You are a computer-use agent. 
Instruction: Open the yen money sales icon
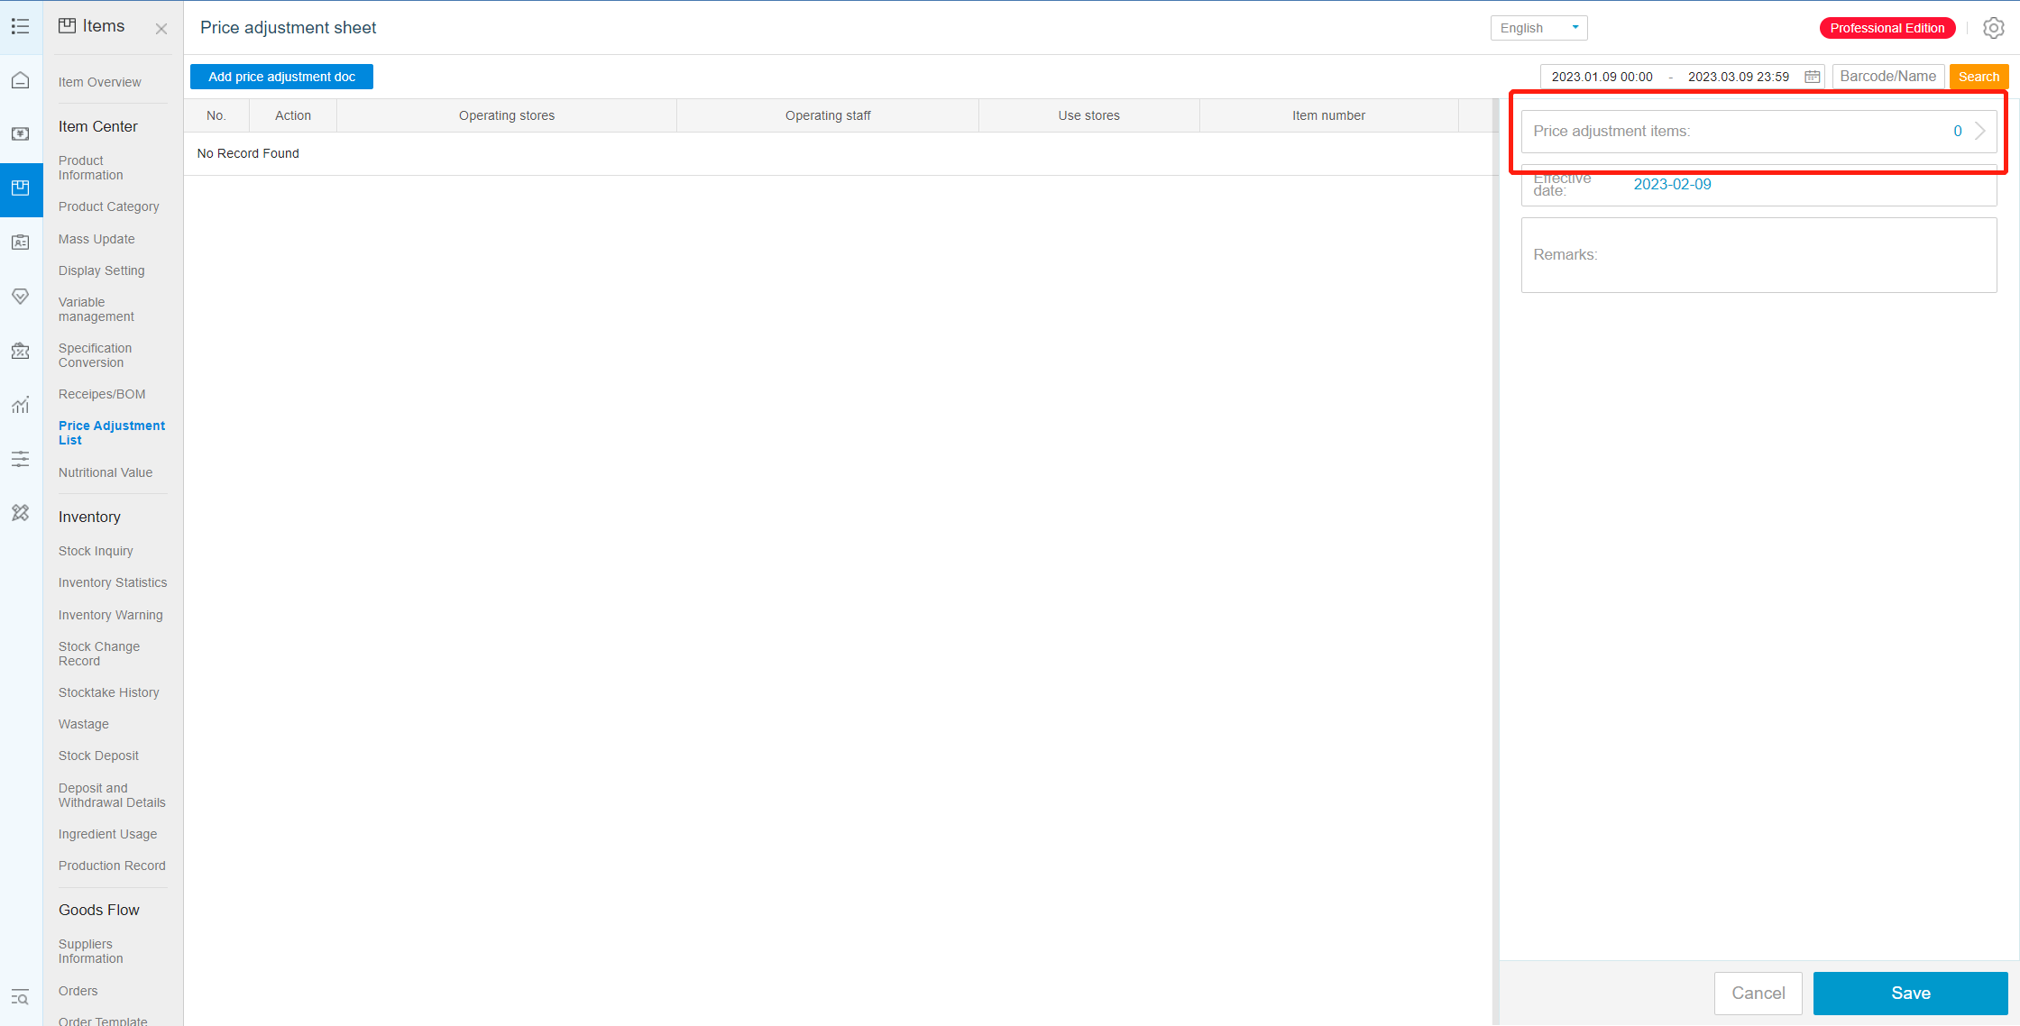click(20, 134)
